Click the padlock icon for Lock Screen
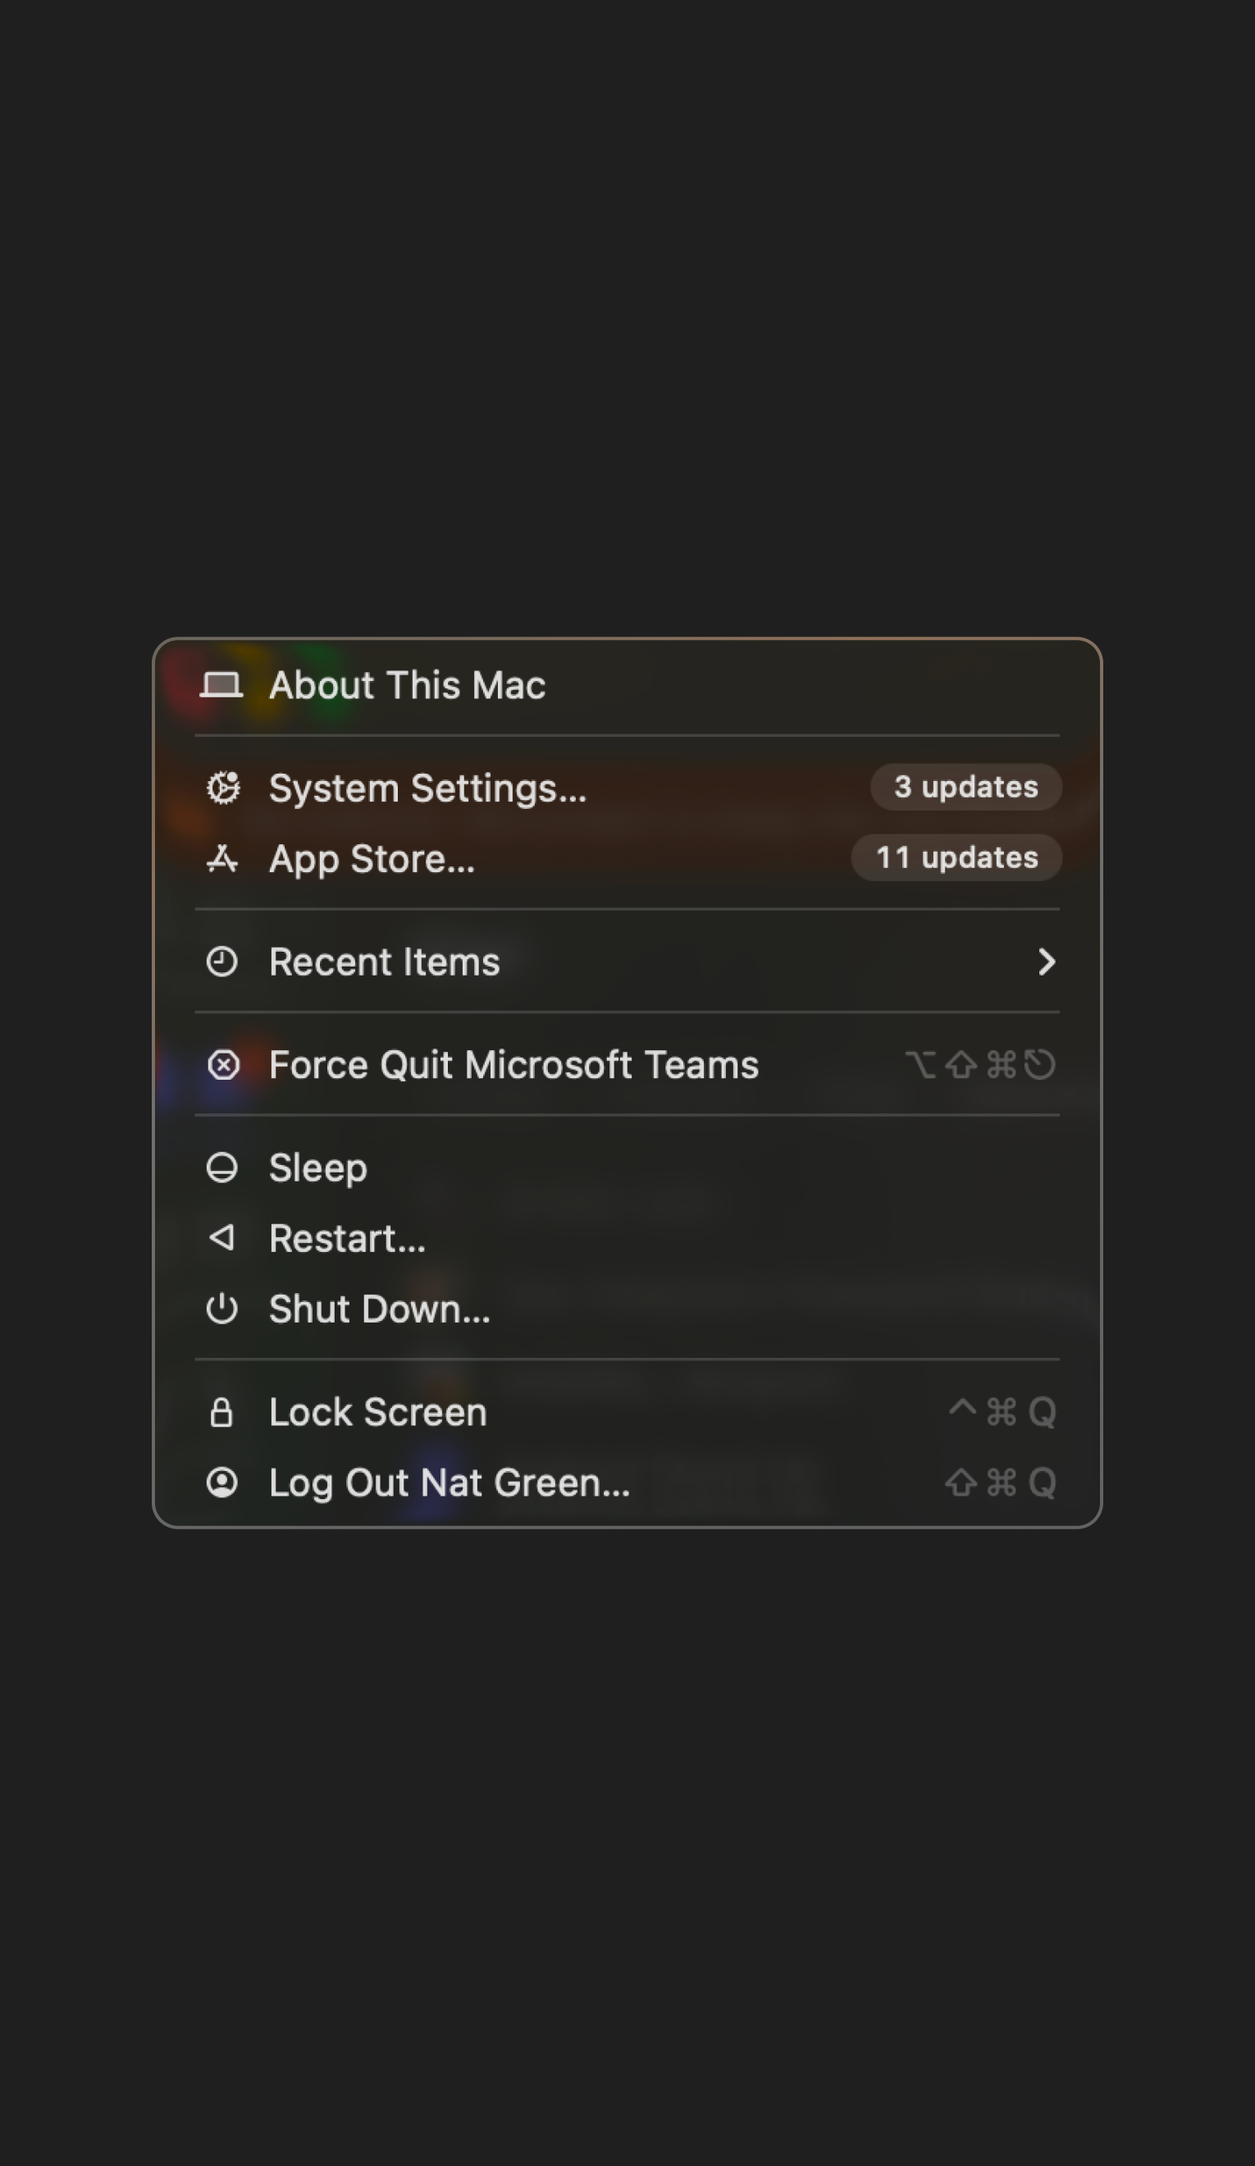 tap(221, 1411)
